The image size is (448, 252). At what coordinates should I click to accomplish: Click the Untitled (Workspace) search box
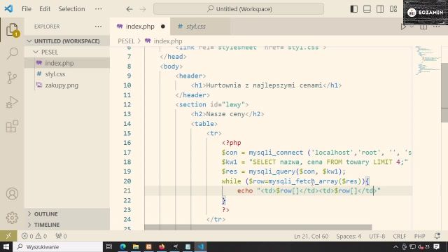coord(239,9)
